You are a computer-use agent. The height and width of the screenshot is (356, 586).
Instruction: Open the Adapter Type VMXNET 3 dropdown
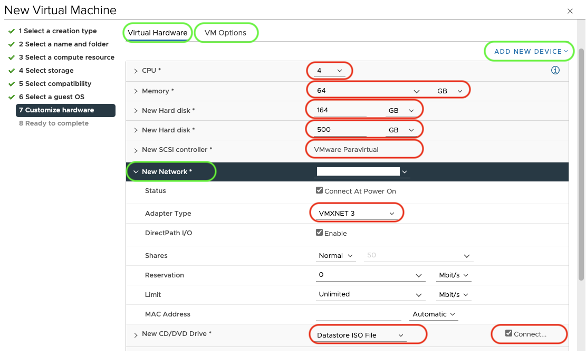point(356,212)
